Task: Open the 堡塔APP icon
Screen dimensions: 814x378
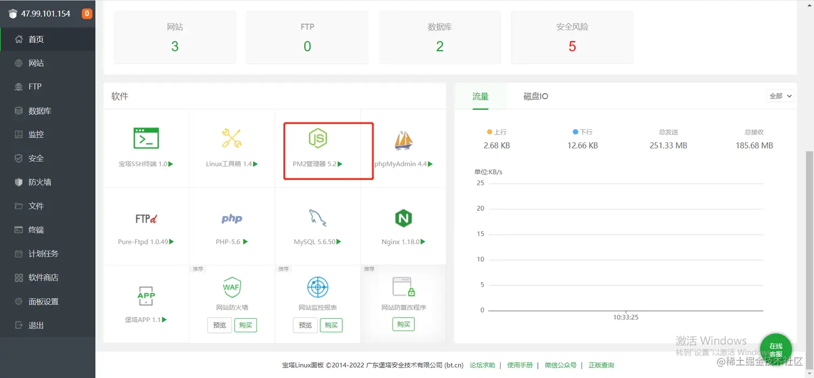Action: pyautogui.click(x=146, y=296)
